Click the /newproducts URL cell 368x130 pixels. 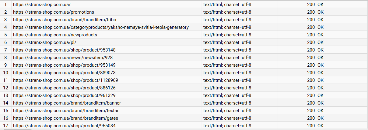coord(55,35)
